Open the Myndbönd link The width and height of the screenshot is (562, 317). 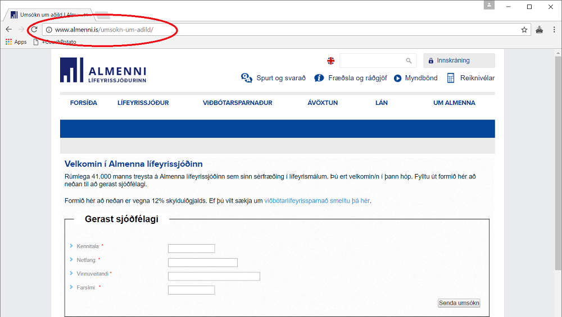pos(421,78)
